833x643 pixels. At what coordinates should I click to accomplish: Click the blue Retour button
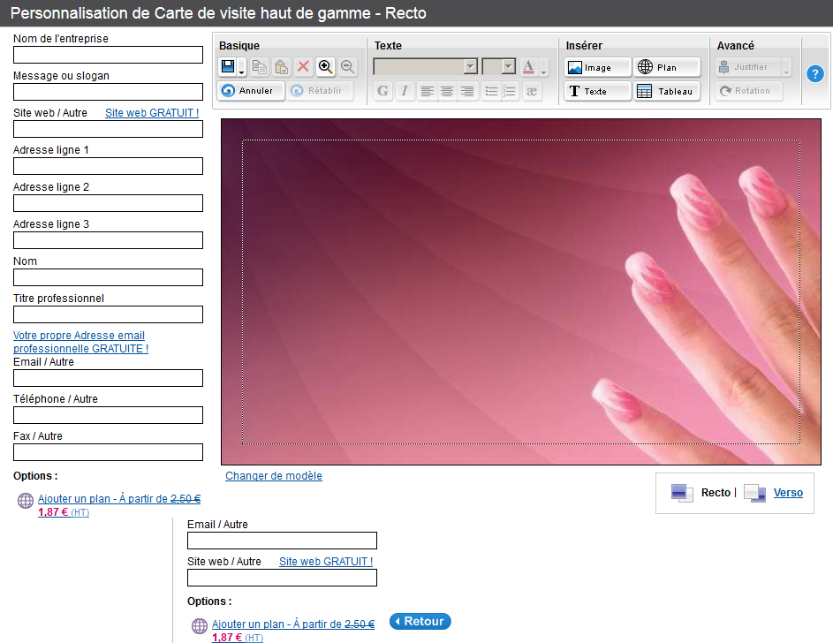point(420,621)
